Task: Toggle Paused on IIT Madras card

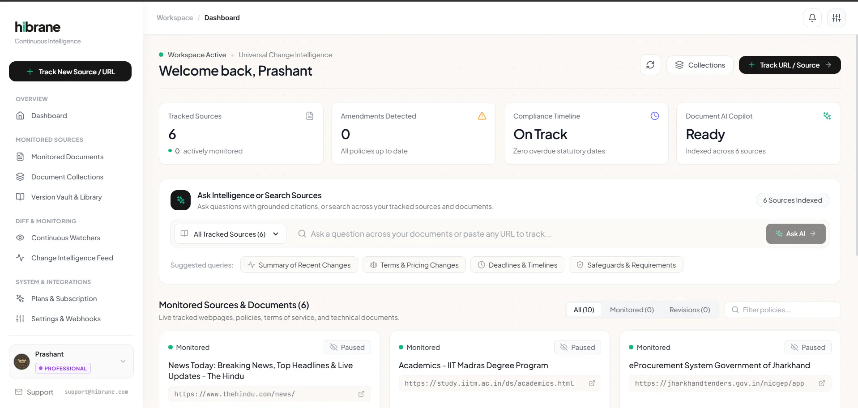Action: tap(577, 347)
